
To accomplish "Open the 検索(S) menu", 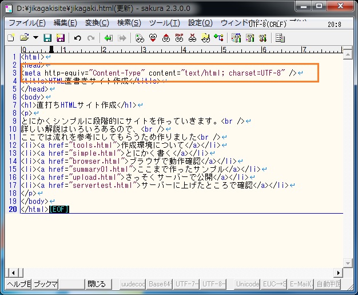I will pos(129,23).
